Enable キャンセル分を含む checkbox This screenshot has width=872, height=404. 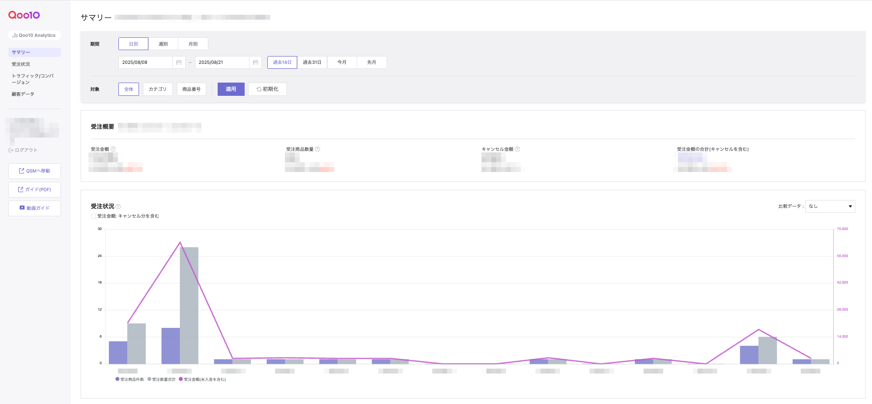(93, 216)
